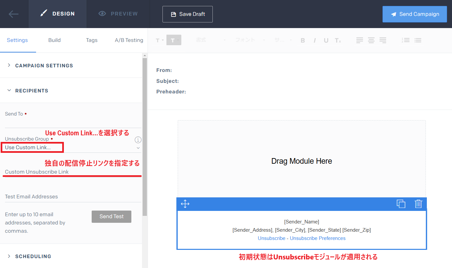Insert a bulleted list
The height and width of the screenshot is (268, 452).
pos(418,40)
